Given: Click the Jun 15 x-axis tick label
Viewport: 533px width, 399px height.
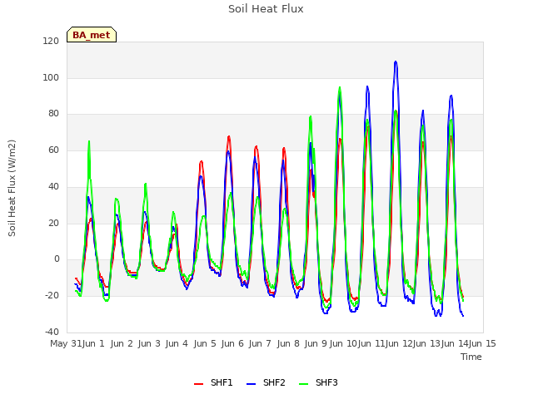Looking at the screenshot, I should pos(482,343).
